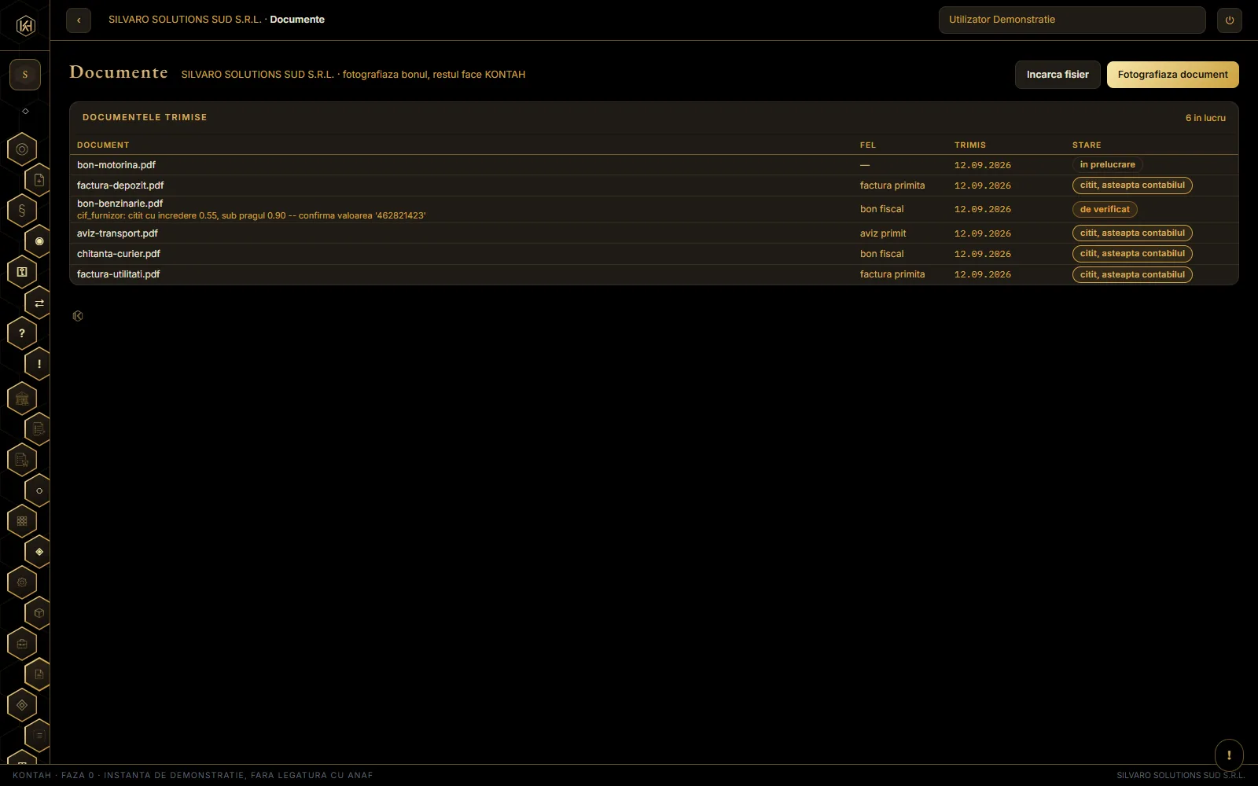Open the company avatar labeled S

point(25,75)
